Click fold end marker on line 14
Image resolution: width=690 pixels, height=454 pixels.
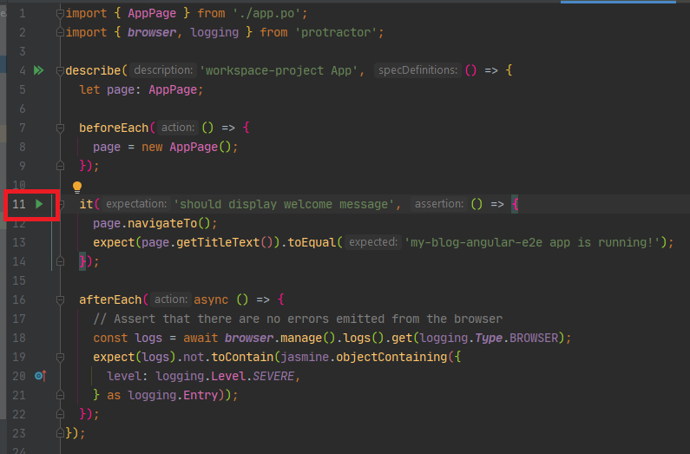(x=60, y=261)
